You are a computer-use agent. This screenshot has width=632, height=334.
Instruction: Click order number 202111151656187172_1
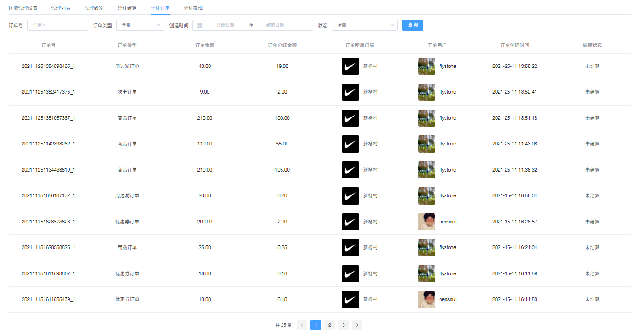[48, 196]
